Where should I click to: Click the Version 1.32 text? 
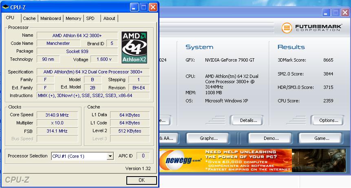[x=138, y=168]
